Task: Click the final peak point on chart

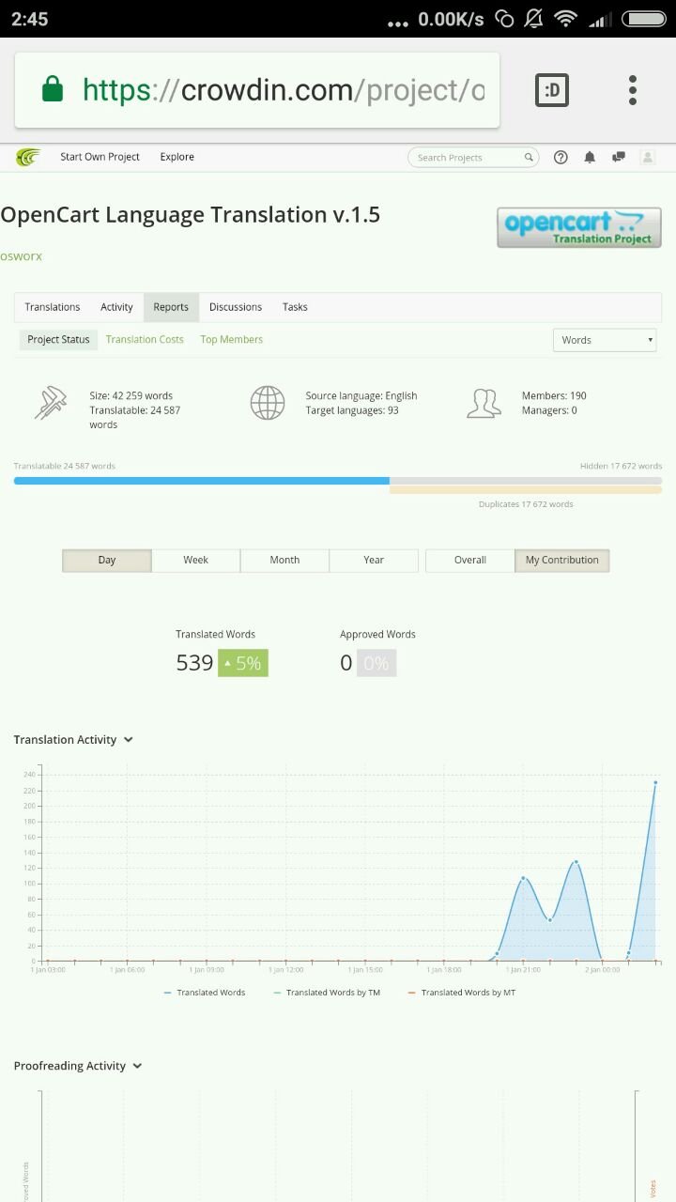Action: click(x=655, y=782)
